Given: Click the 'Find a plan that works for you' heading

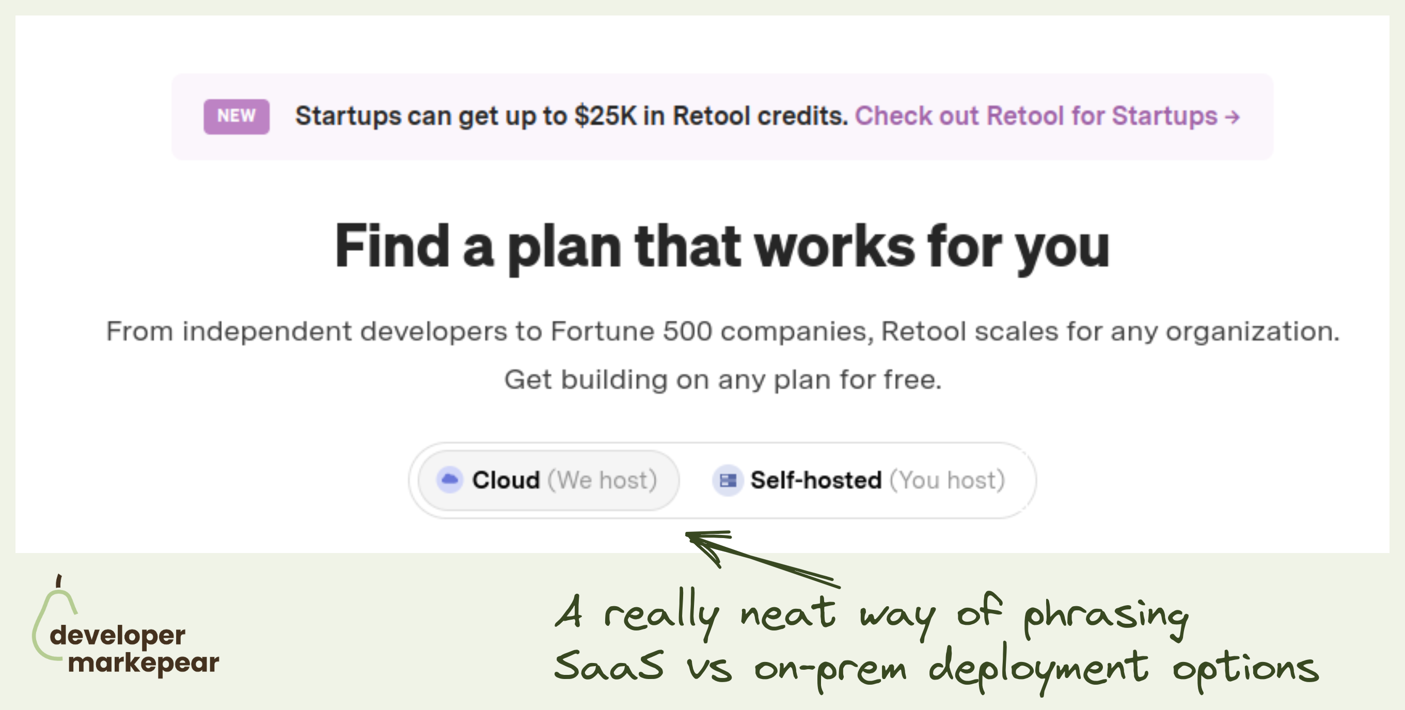Looking at the screenshot, I should [x=722, y=246].
